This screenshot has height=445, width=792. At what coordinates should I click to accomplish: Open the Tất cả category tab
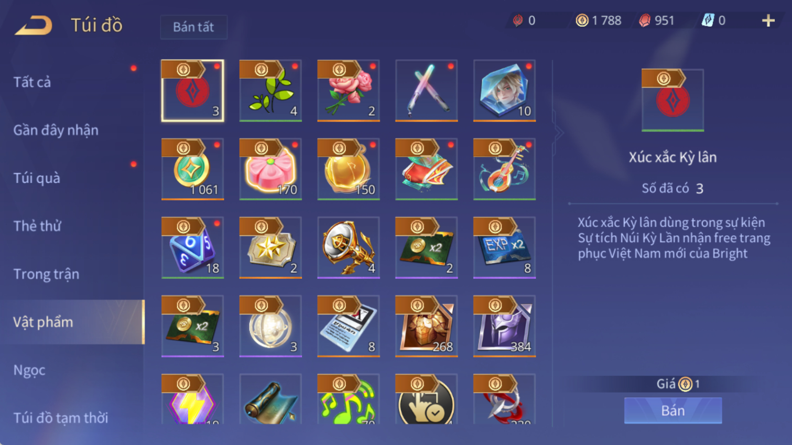point(32,82)
